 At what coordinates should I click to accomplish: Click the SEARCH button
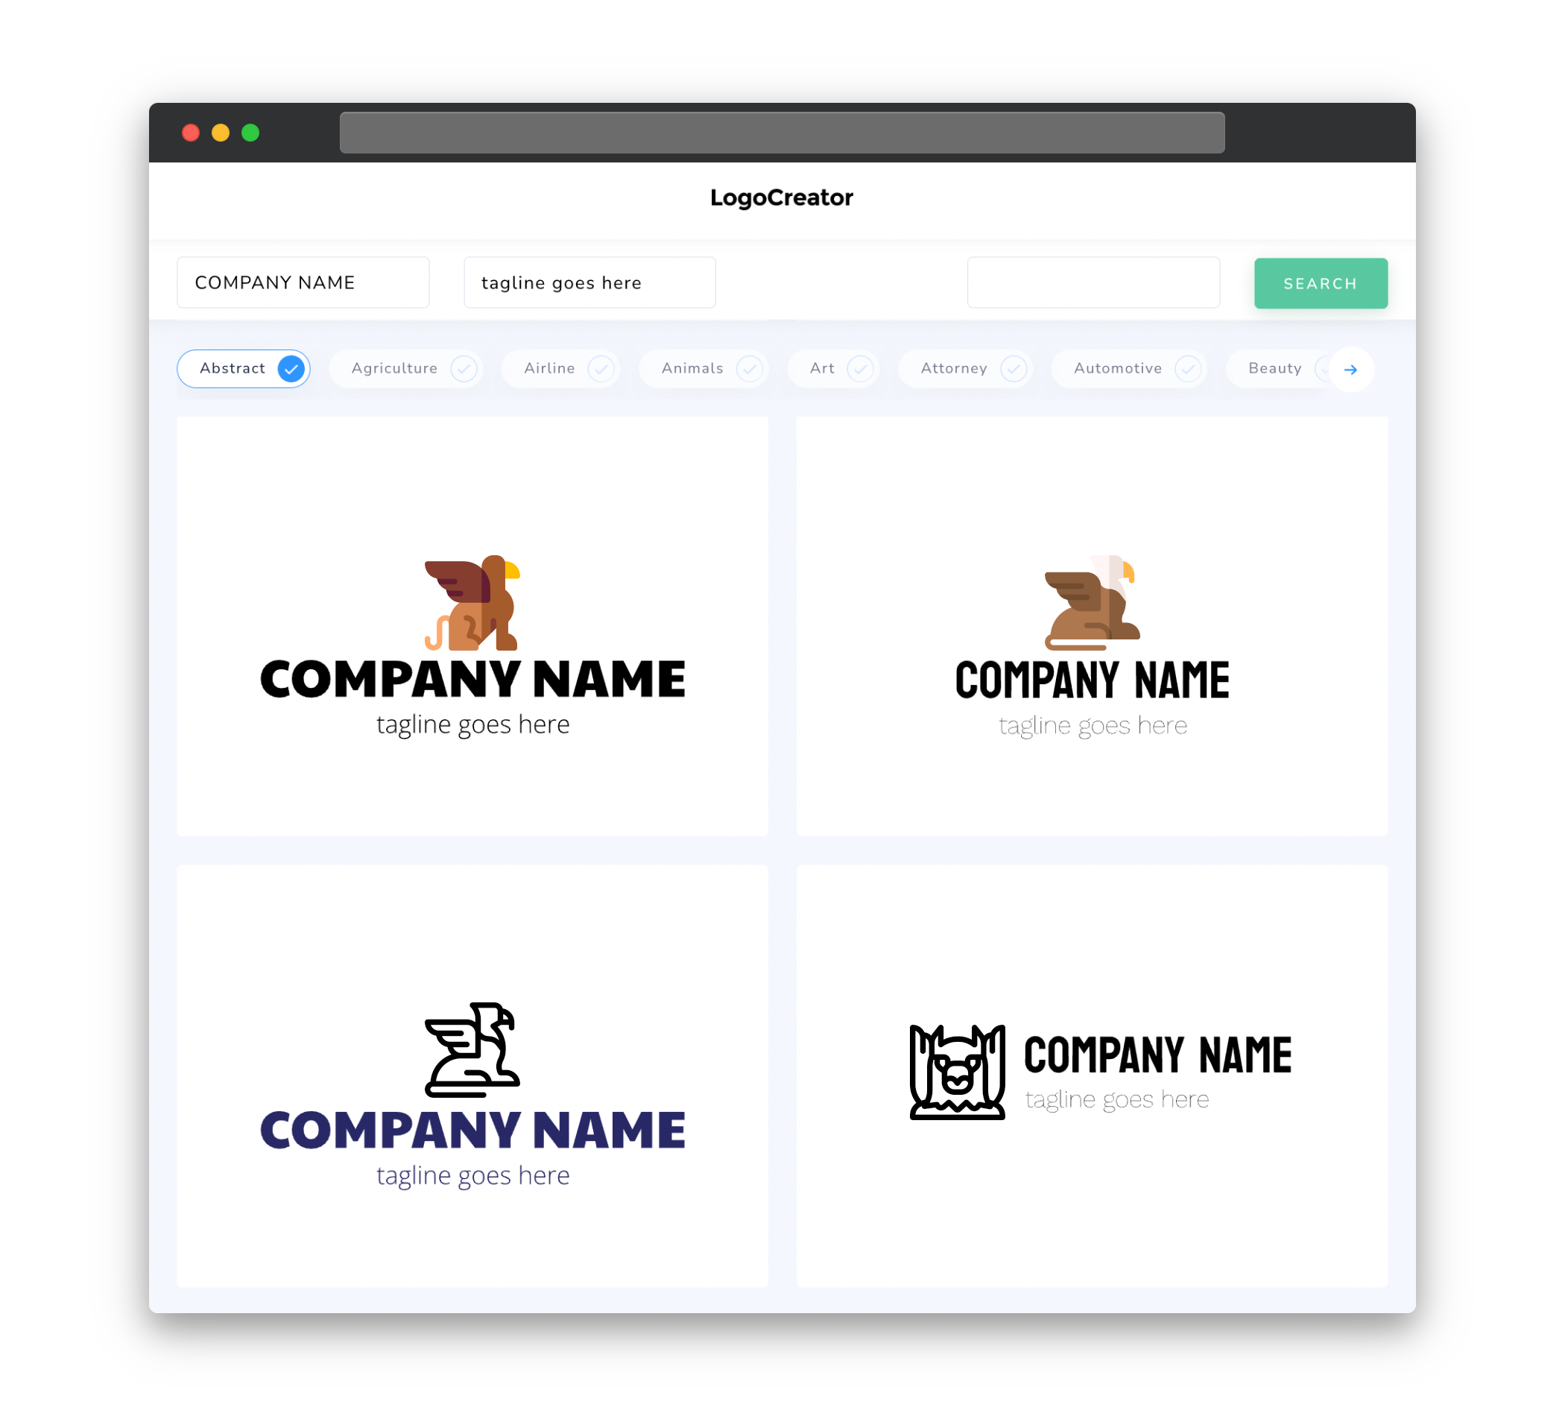pyautogui.click(x=1320, y=283)
